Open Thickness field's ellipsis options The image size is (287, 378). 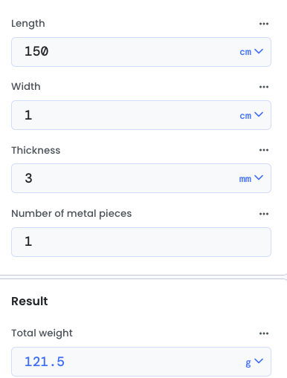pos(264,150)
